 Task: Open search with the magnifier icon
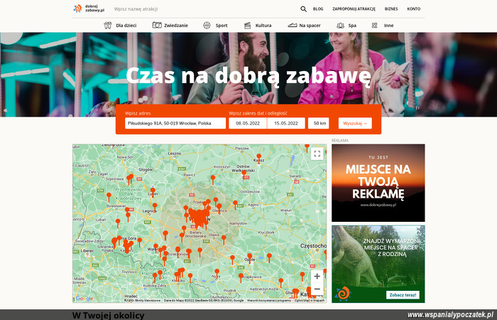pyautogui.click(x=303, y=9)
